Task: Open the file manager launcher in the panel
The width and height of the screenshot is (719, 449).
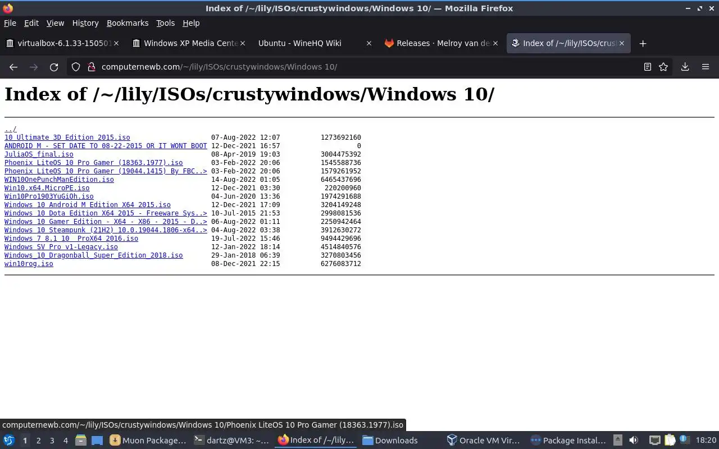Action: [x=81, y=441]
